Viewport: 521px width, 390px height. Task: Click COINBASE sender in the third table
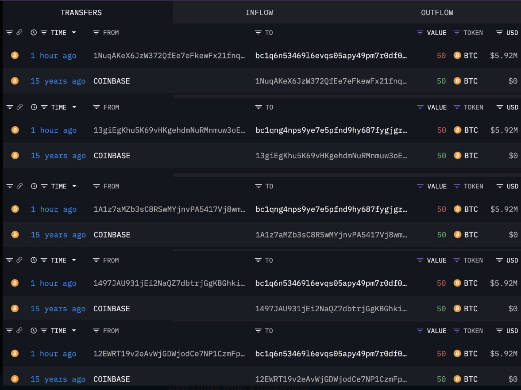pyautogui.click(x=112, y=235)
